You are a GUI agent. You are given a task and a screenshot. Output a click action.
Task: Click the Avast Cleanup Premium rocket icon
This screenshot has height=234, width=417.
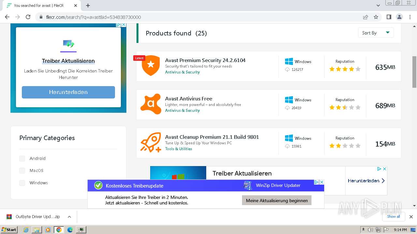click(x=151, y=142)
